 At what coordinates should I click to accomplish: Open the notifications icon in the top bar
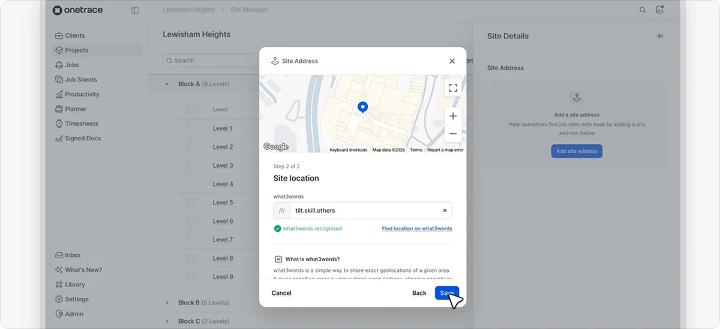pos(659,10)
